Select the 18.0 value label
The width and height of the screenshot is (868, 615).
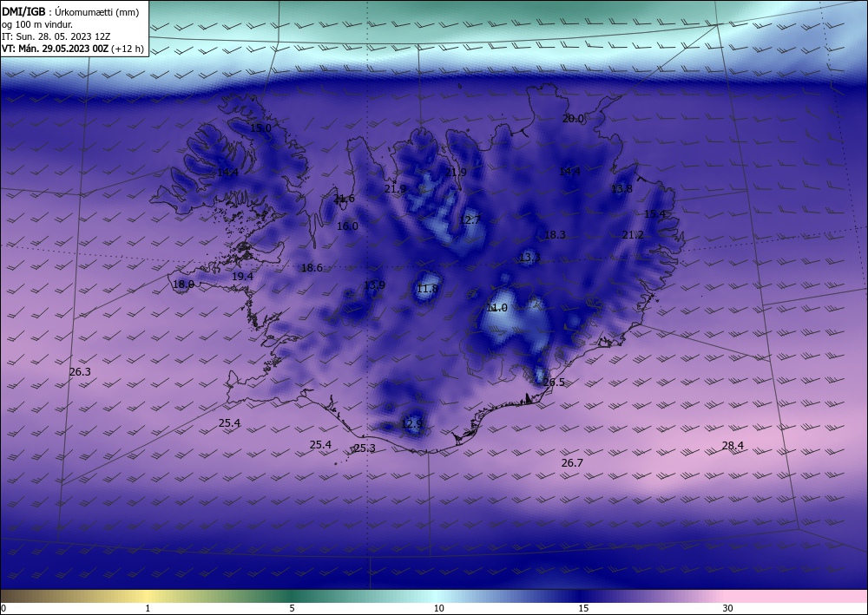tap(183, 285)
